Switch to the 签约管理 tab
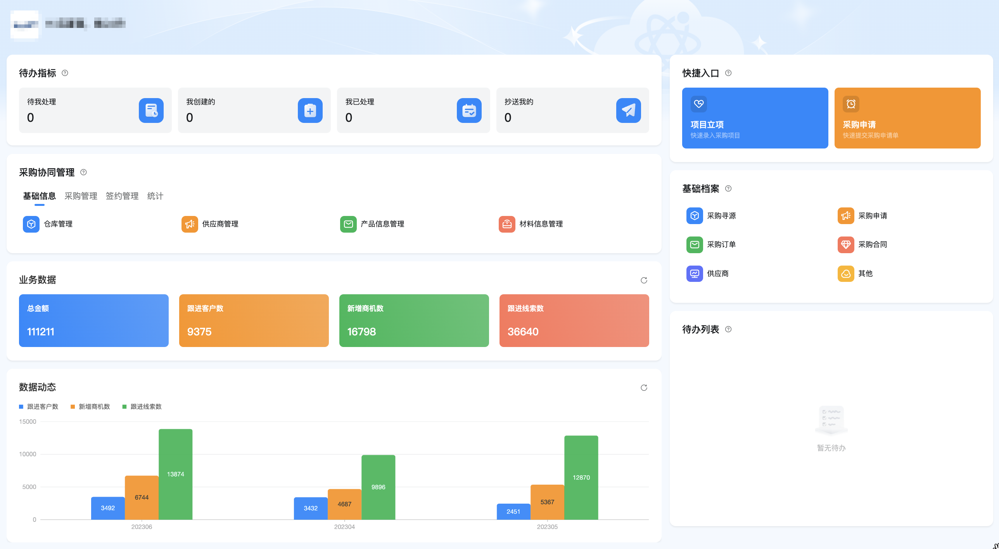999x549 pixels. click(122, 196)
